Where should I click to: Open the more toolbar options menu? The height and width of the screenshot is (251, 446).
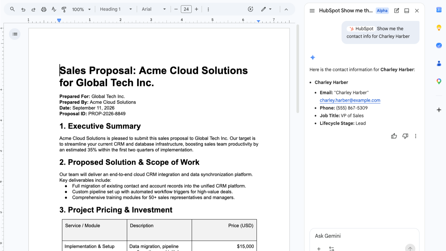[208, 9]
